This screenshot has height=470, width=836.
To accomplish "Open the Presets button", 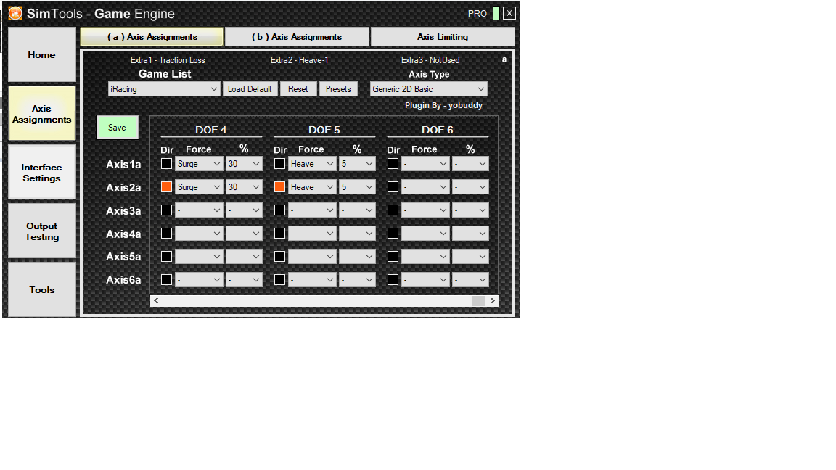I will [x=338, y=89].
